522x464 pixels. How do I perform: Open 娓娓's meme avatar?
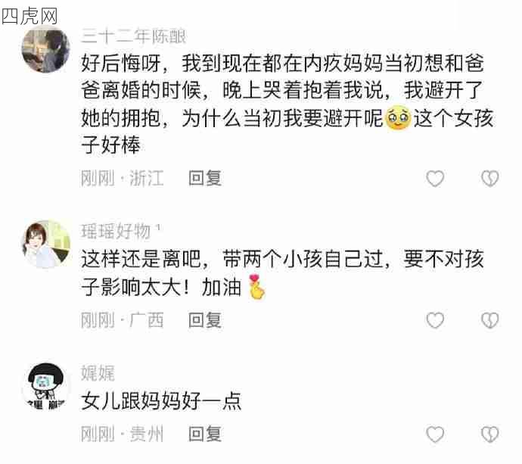[45, 386]
